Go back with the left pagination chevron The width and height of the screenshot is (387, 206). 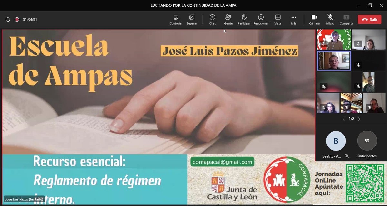pos(343,118)
